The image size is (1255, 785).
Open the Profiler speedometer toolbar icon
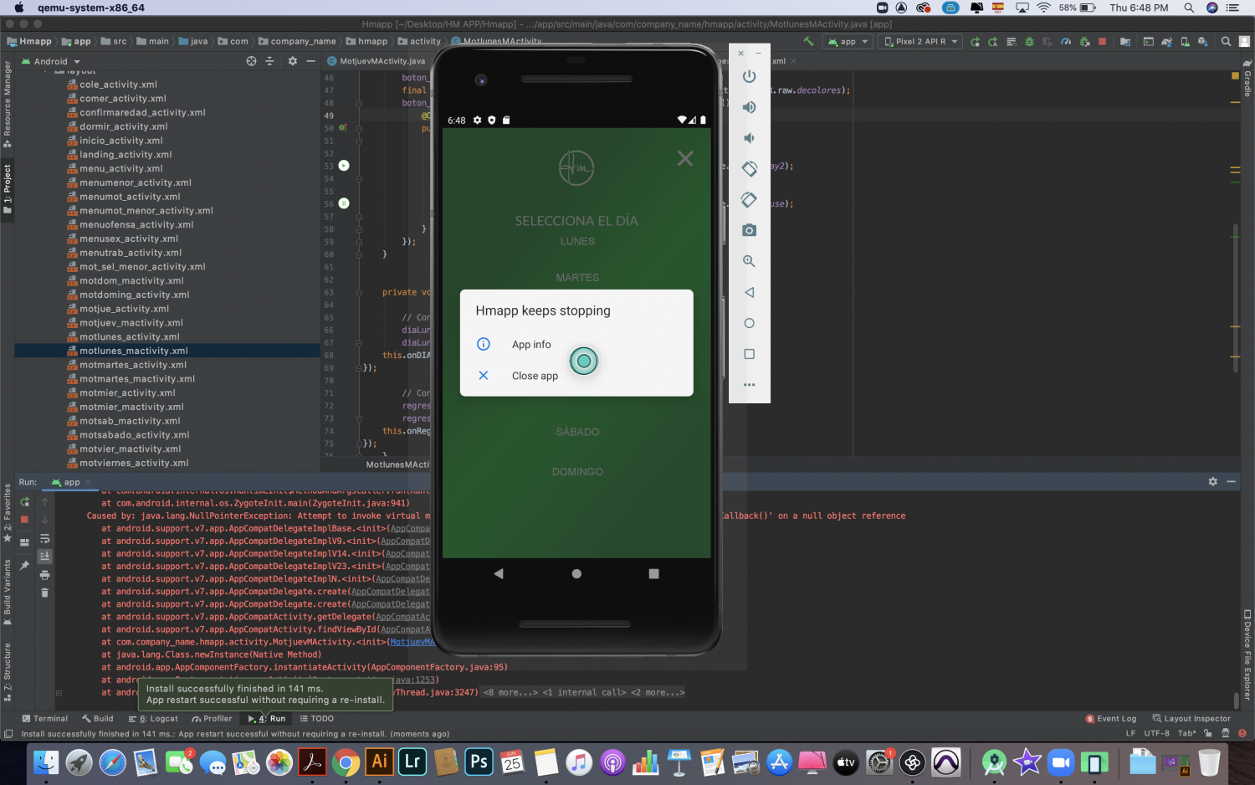[1066, 41]
